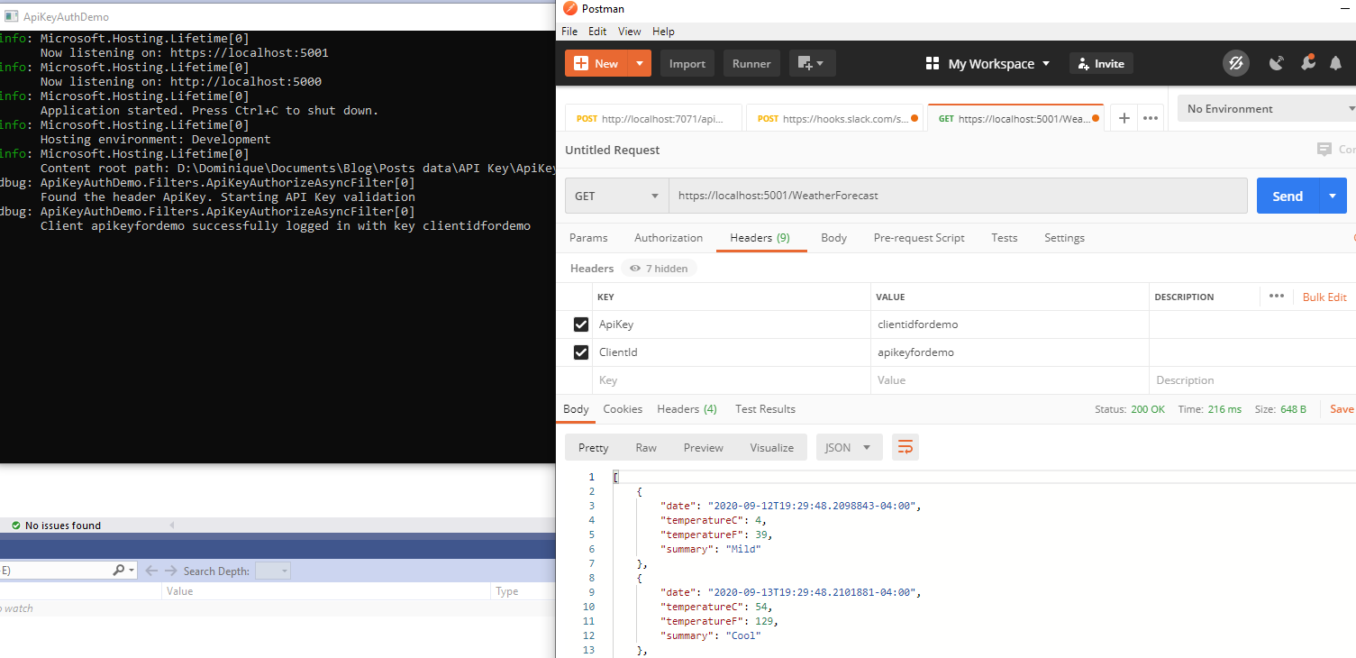The width and height of the screenshot is (1356, 658).
Task: Click the apikeyfordemo value cell
Action: (x=1010, y=352)
